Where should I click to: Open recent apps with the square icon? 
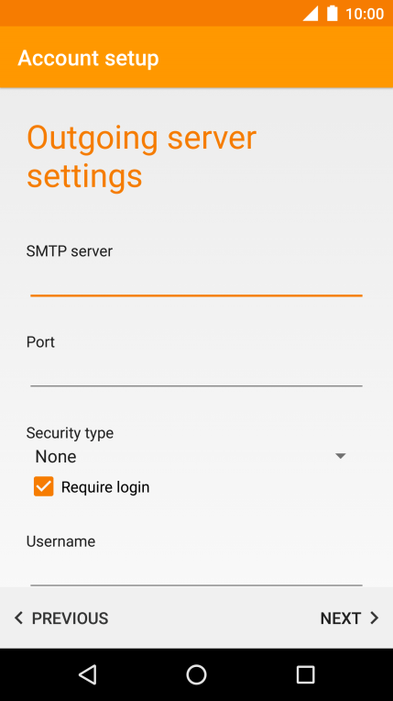(305, 674)
